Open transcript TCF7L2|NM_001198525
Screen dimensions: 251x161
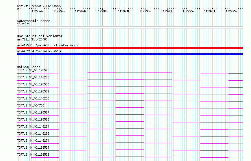click(33, 70)
